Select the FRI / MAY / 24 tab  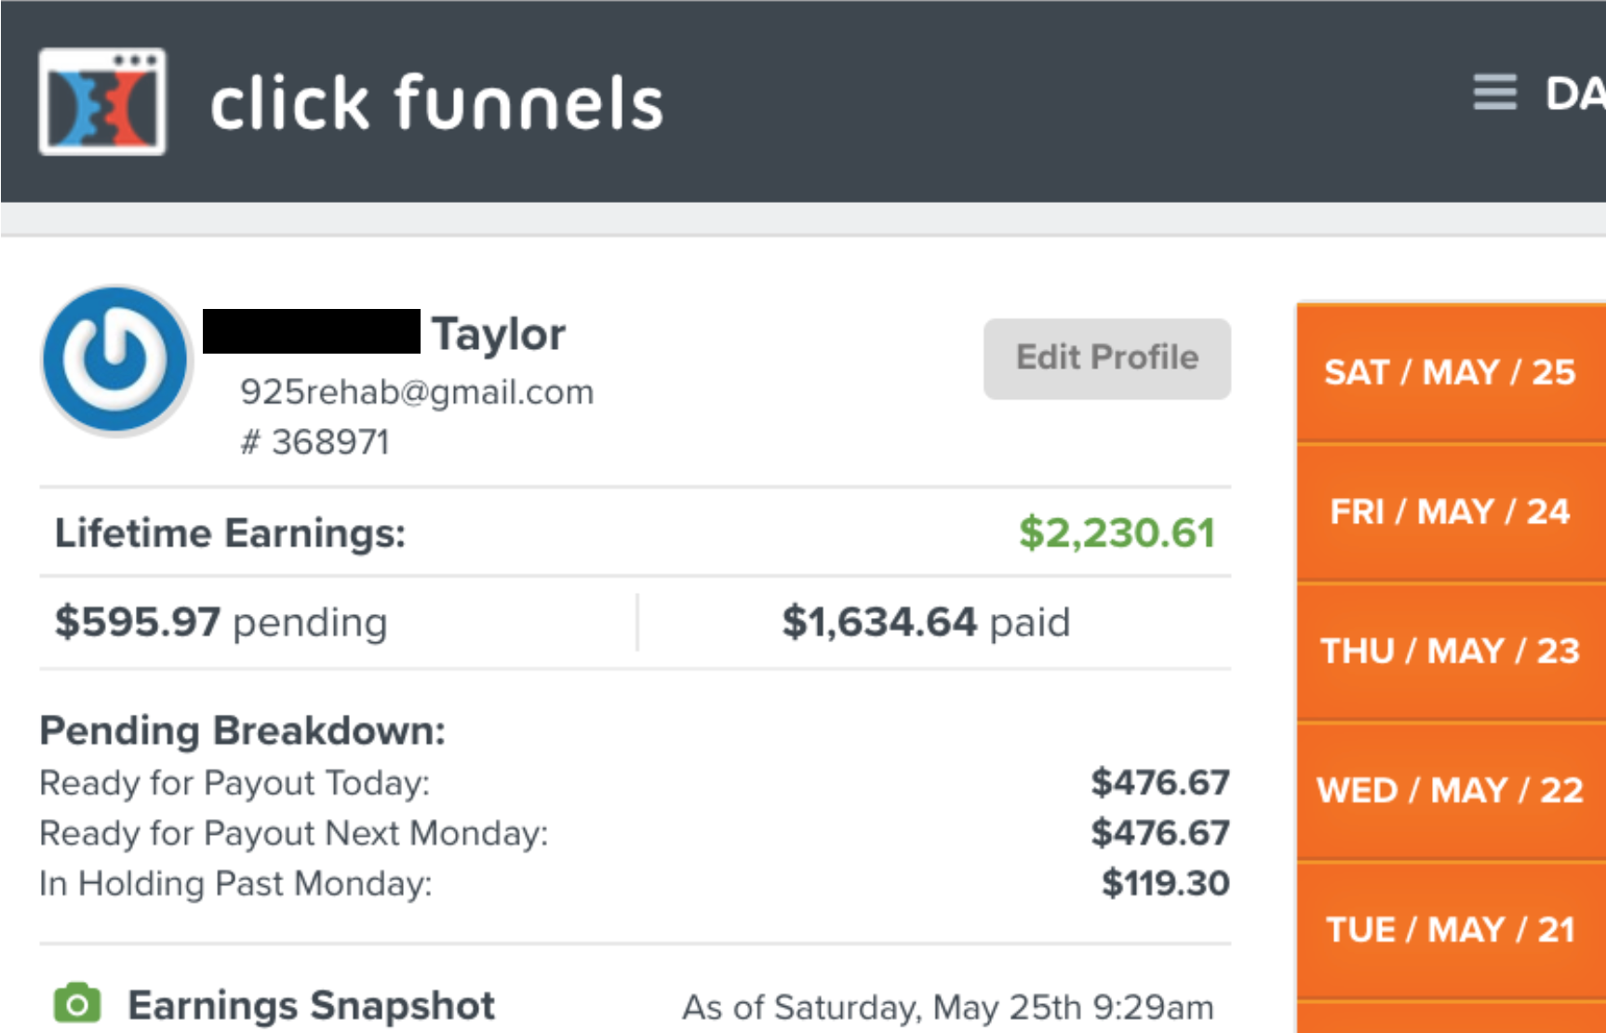coord(1450,512)
